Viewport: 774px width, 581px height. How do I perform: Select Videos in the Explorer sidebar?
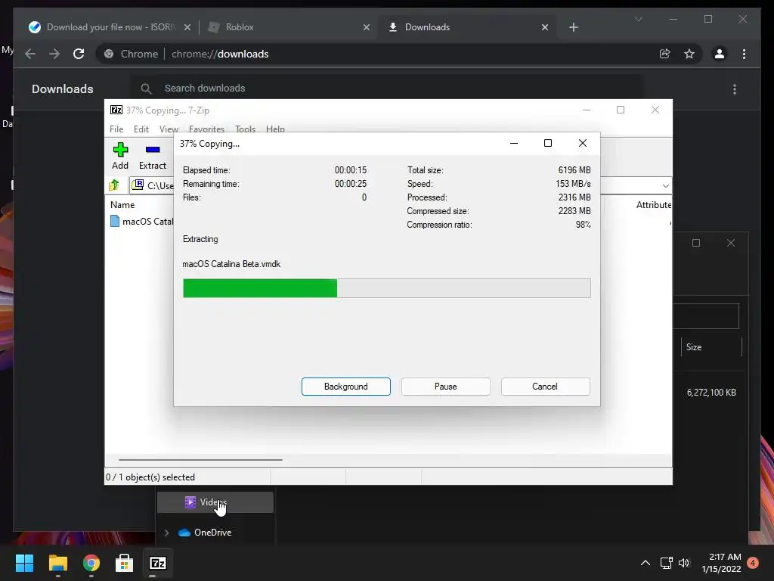(x=215, y=502)
